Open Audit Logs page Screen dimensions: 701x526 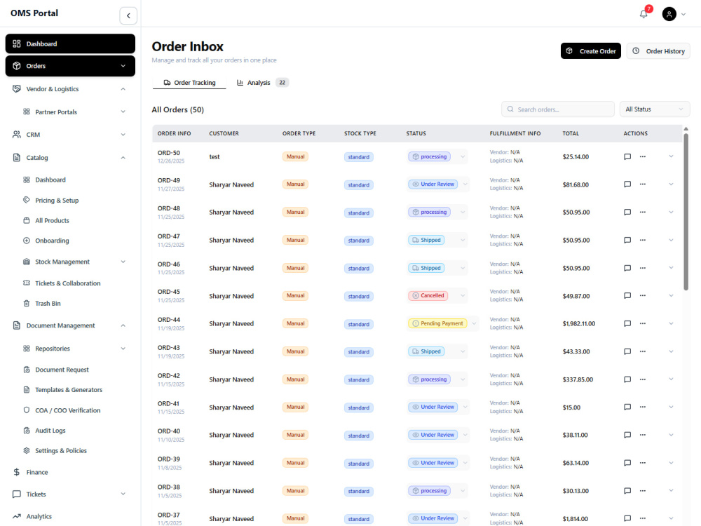[50, 431]
